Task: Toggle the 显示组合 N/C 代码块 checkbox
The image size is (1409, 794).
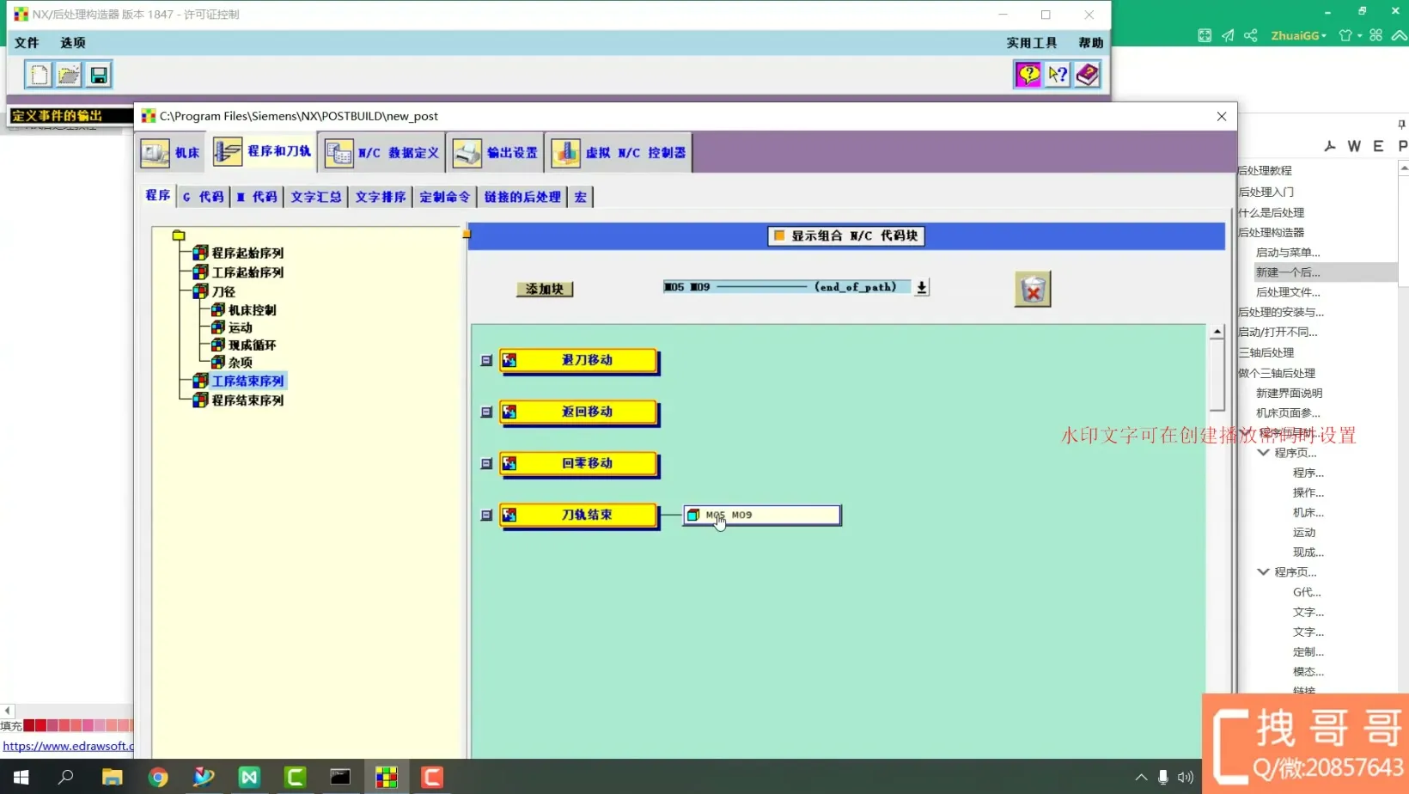Action: pyautogui.click(x=779, y=235)
